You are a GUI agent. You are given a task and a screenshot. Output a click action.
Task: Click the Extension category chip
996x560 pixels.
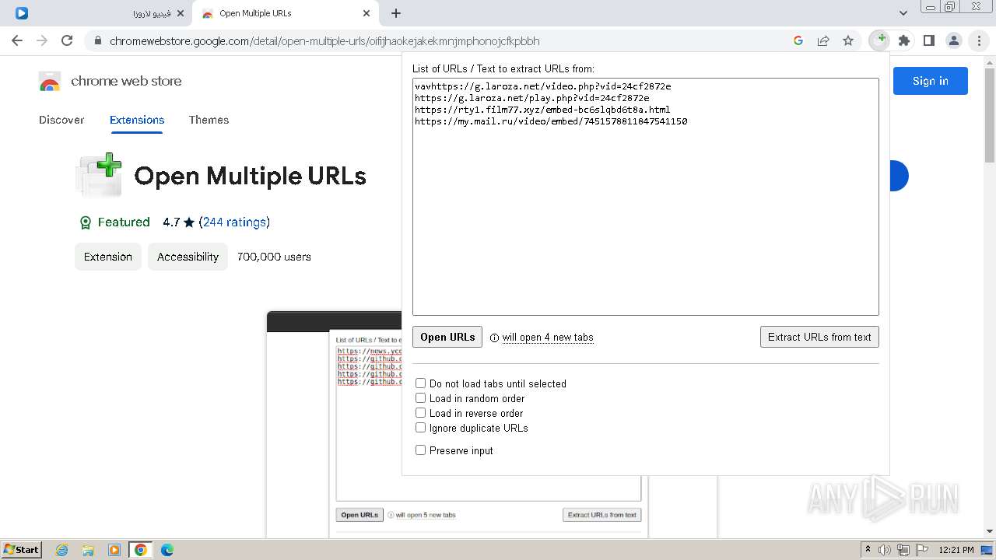108,257
